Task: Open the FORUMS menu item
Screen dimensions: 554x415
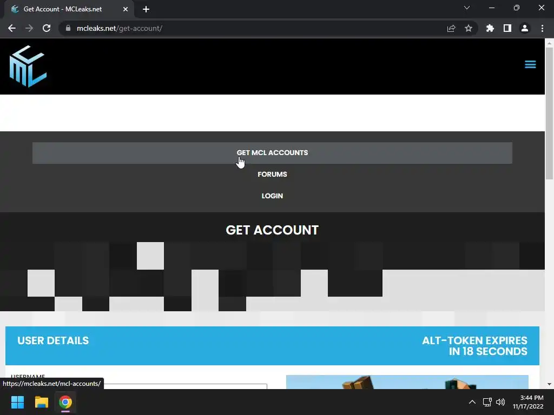Action: 272,175
